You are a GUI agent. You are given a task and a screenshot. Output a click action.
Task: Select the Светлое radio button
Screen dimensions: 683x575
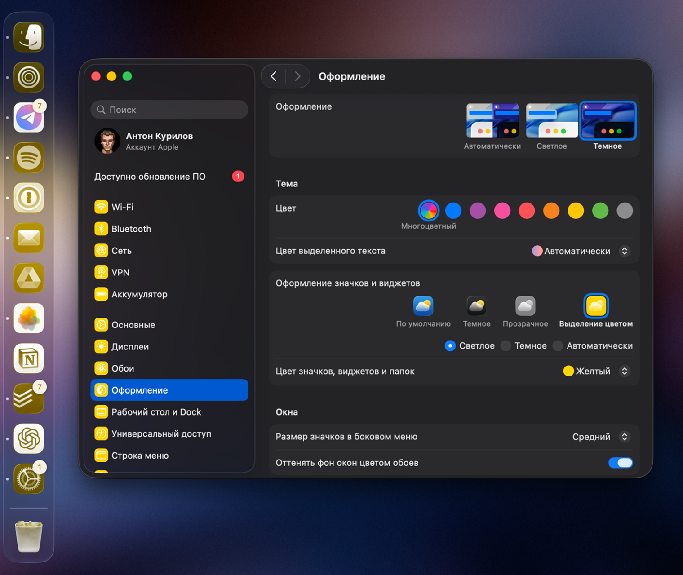450,345
